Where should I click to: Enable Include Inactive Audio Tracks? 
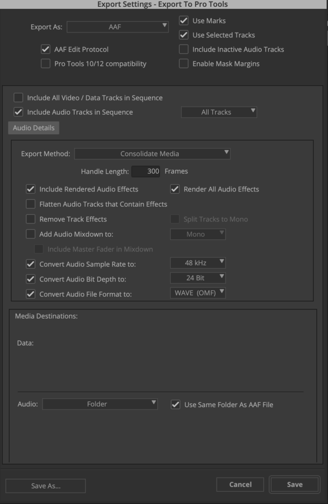pos(184,49)
